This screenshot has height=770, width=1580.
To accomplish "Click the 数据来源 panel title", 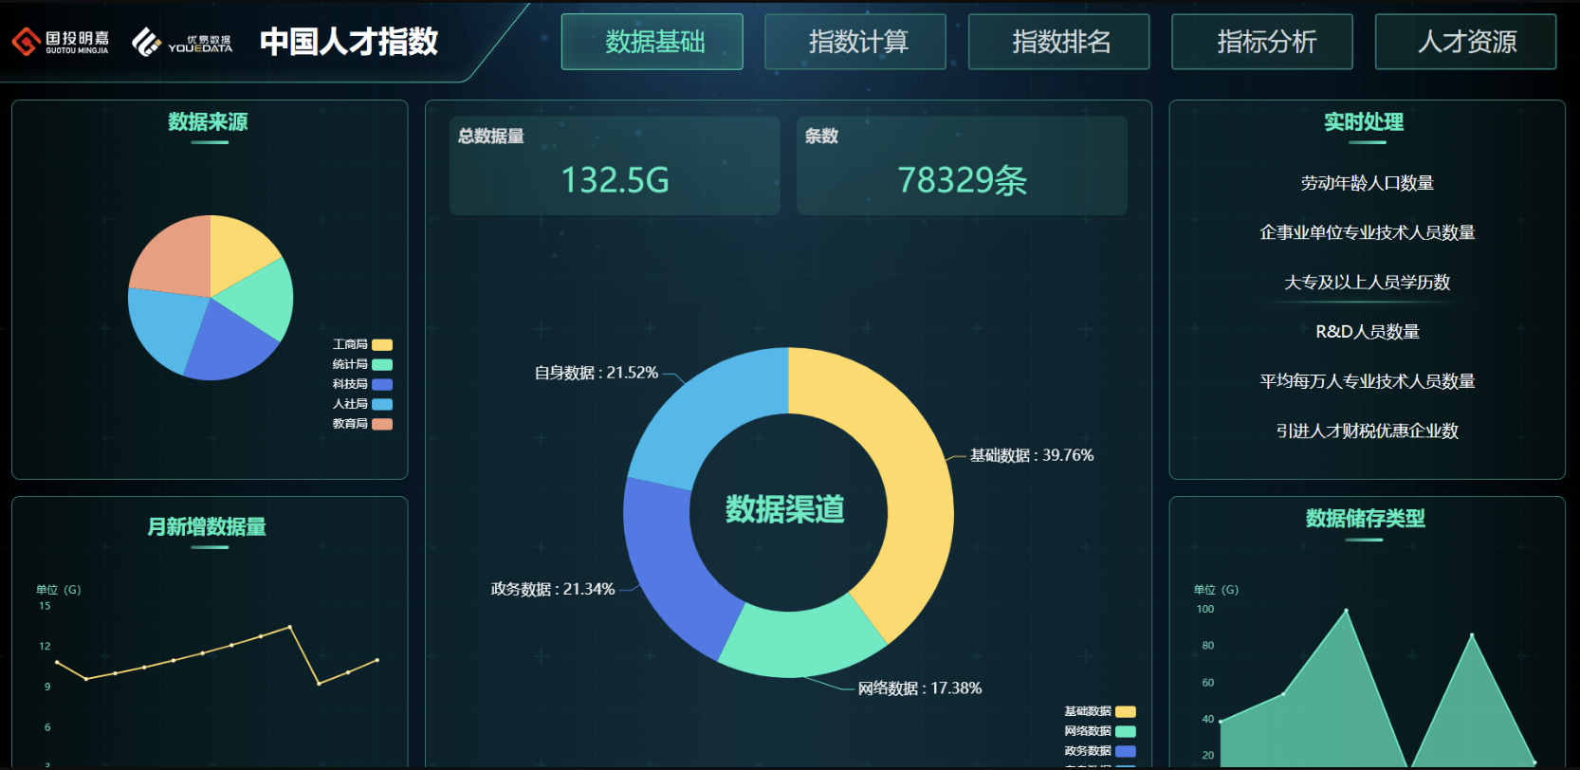I will point(209,122).
